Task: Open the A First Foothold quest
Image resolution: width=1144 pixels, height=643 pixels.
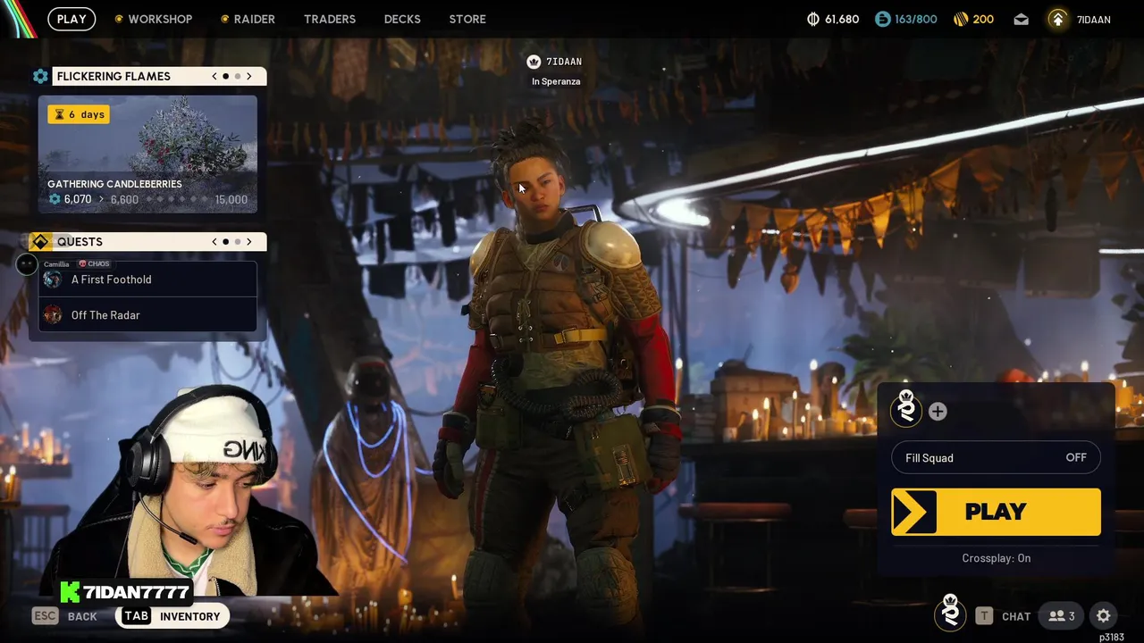Action: pos(147,280)
